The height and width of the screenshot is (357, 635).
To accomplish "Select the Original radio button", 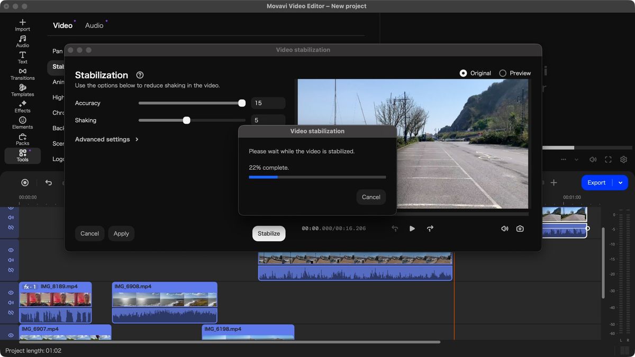I will click(463, 73).
